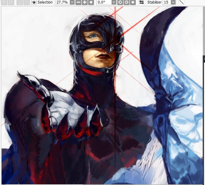The height and width of the screenshot is (185, 205).
Task: Click the rotation angle field showing 0.0°
Action: point(104,2)
